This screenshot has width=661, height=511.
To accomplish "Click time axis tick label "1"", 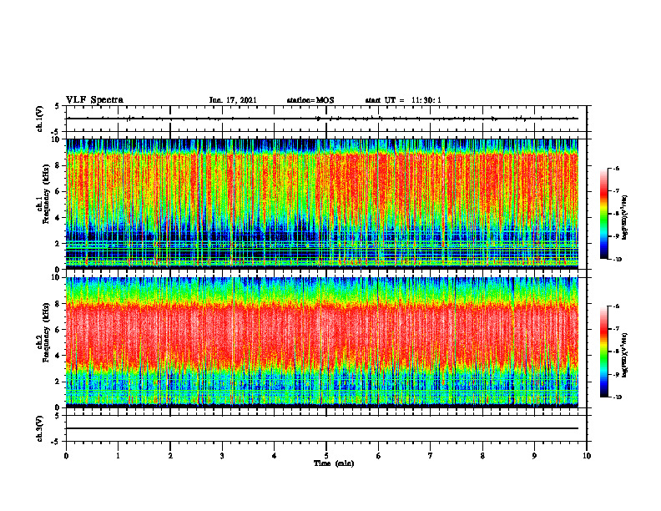I will click(x=118, y=456).
